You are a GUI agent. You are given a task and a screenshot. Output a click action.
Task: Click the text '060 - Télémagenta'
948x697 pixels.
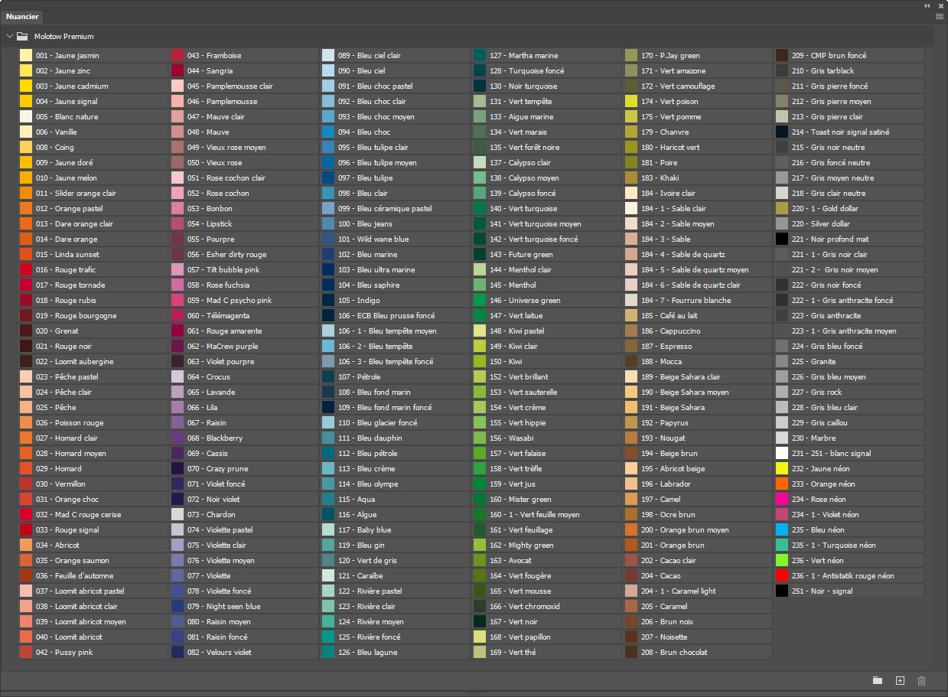tap(218, 315)
